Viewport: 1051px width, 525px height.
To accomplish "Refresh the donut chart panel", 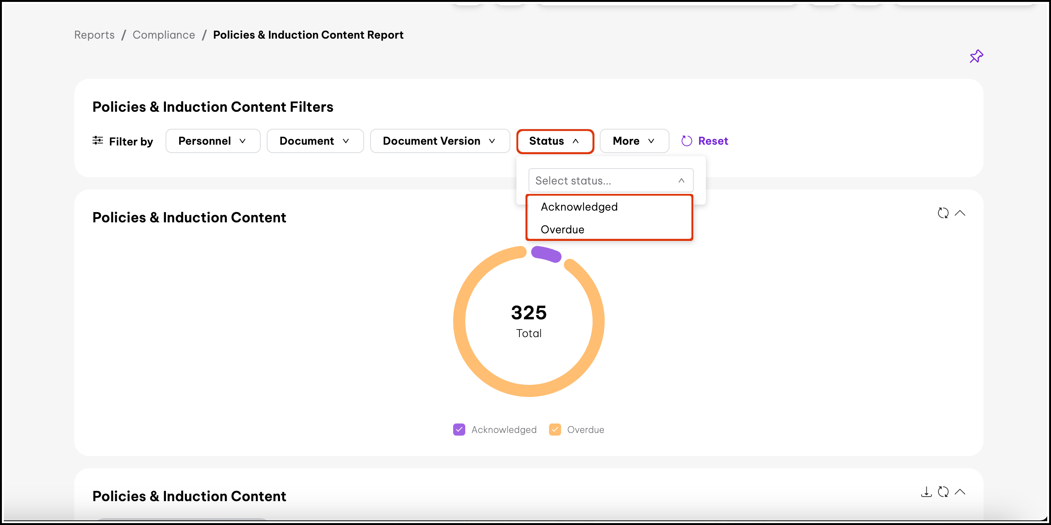I will coord(943,213).
